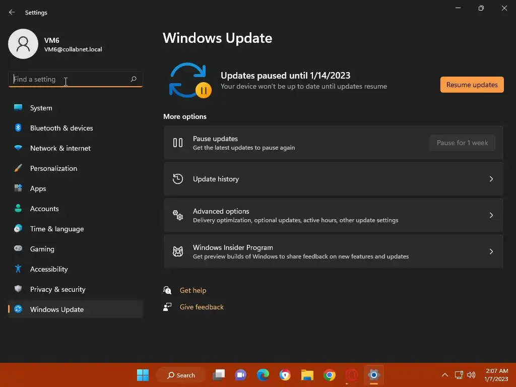Open File Explorer from taskbar
Screen dimensions: 516x387
point(307,375)
